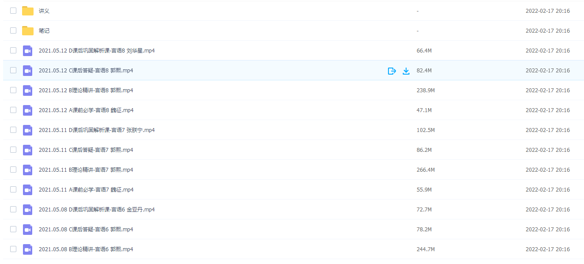Click the download icon on 言语8 C课后答疑 row

[406, 71]
